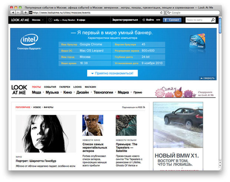
Task: Open the actor with sunglasses thumbnail
Action: 93,125
